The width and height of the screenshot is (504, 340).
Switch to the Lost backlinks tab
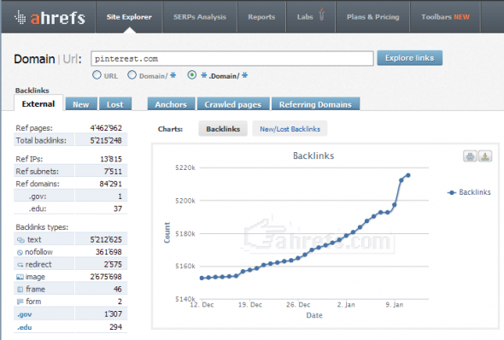[115, 104]
